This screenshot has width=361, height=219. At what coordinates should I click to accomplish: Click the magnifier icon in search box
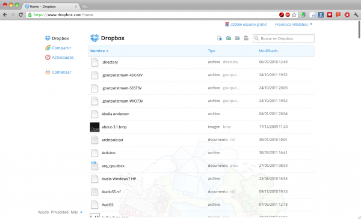pos(256,38)
